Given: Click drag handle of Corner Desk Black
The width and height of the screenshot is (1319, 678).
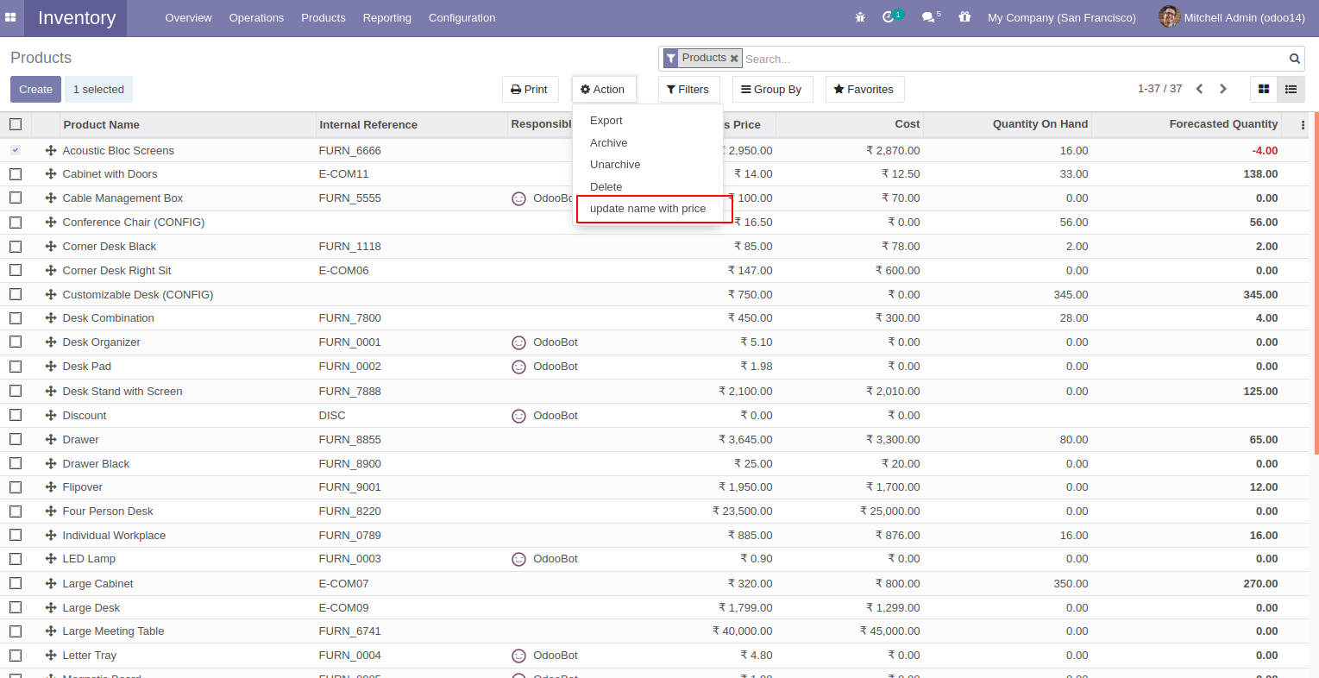Looking at the screenshot, I should [51, 247].
